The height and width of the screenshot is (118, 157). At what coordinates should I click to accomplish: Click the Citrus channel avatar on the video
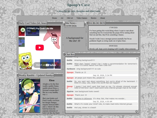23,30
